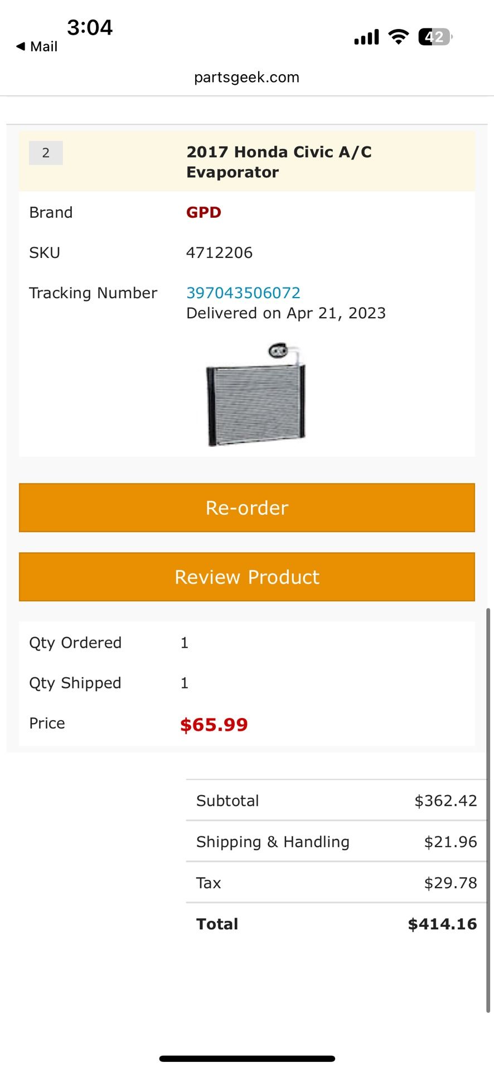
Task: Tap the SKU number 4712206
Action: tap(219, 252)
